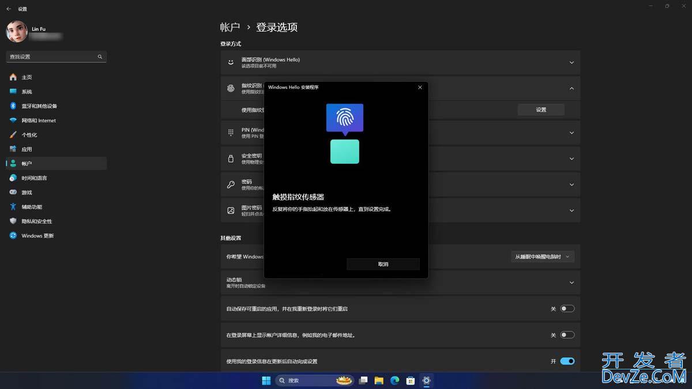The height and width of the screenshot is (389, 692).
Task: Click the 登录方式 section label
Action: tap(231, 44)
